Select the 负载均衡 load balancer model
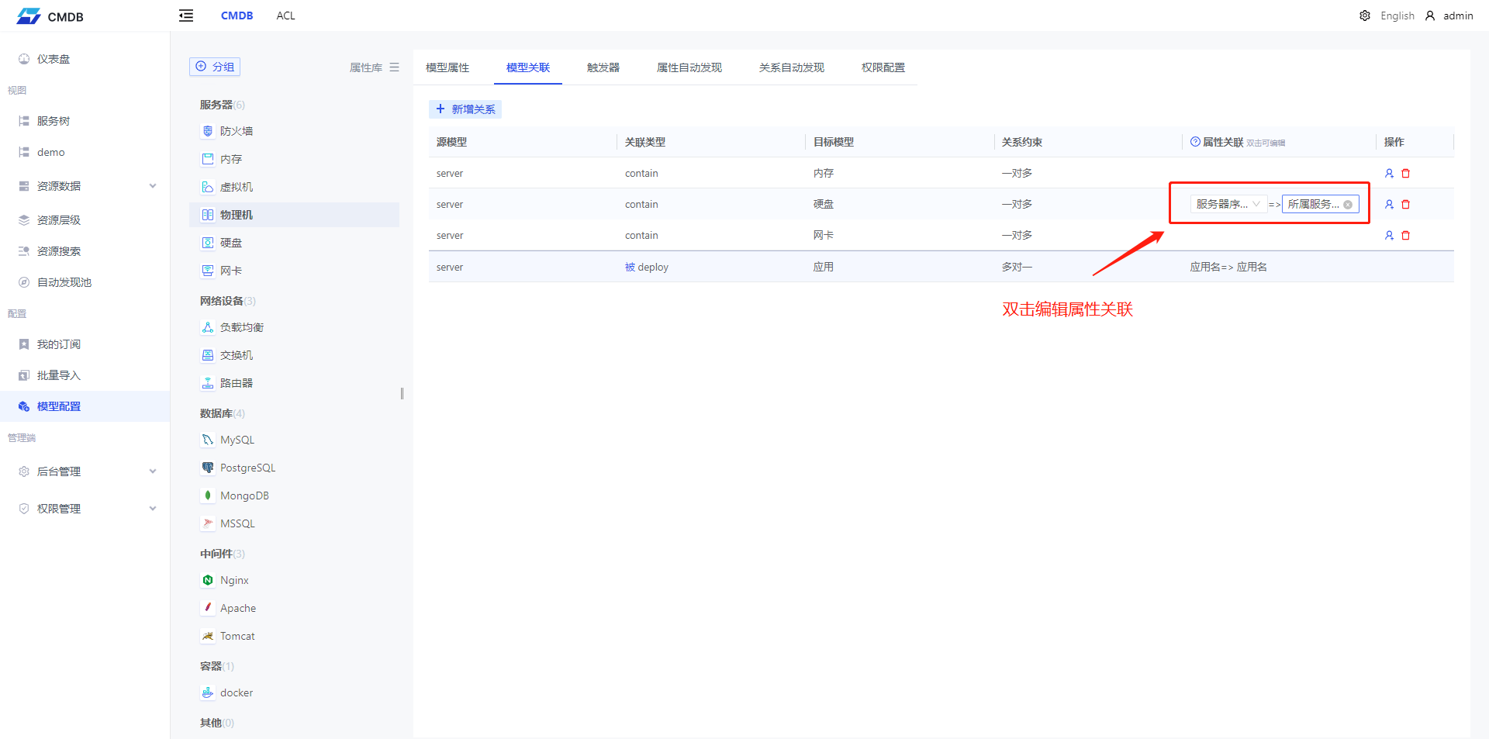The width and height of the screenshot is (1489, 739). tap(240, 326)
